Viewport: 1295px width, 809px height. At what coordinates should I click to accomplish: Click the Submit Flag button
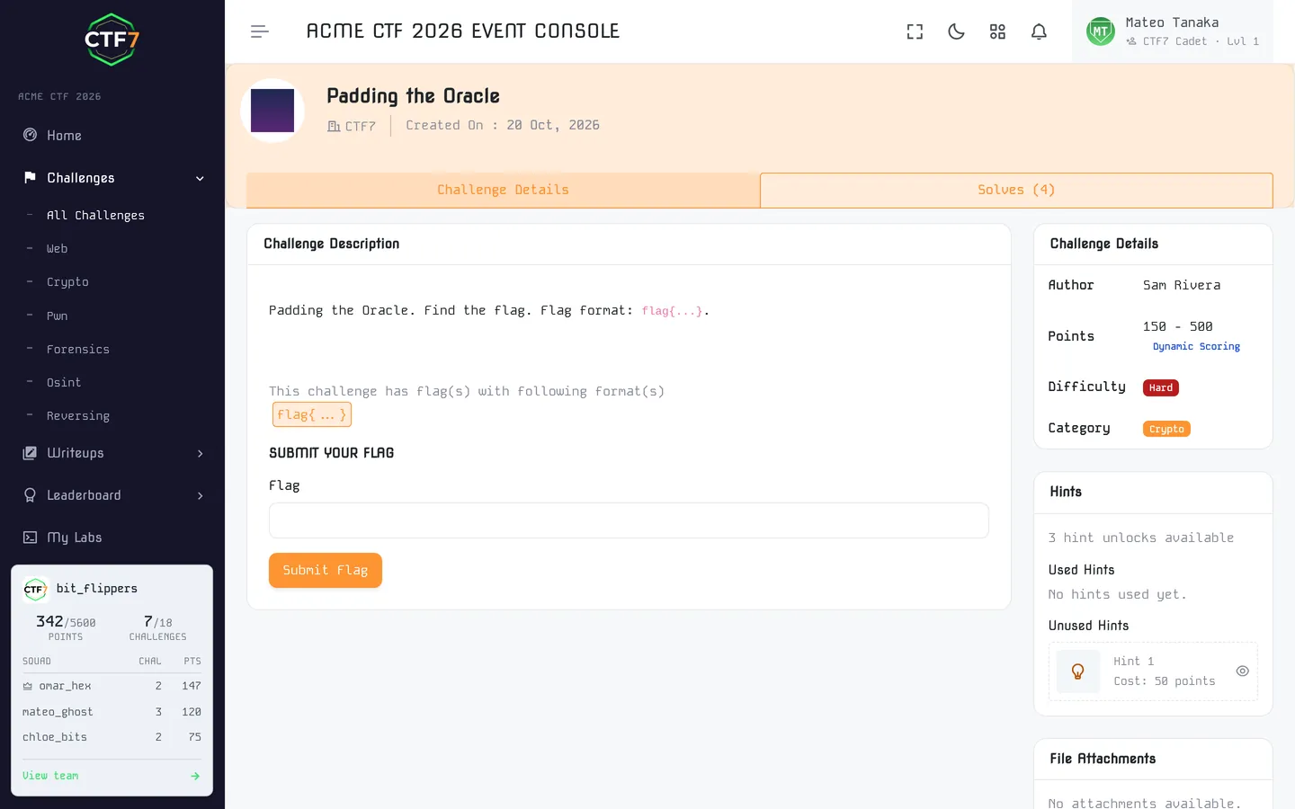tap(326, 571)
